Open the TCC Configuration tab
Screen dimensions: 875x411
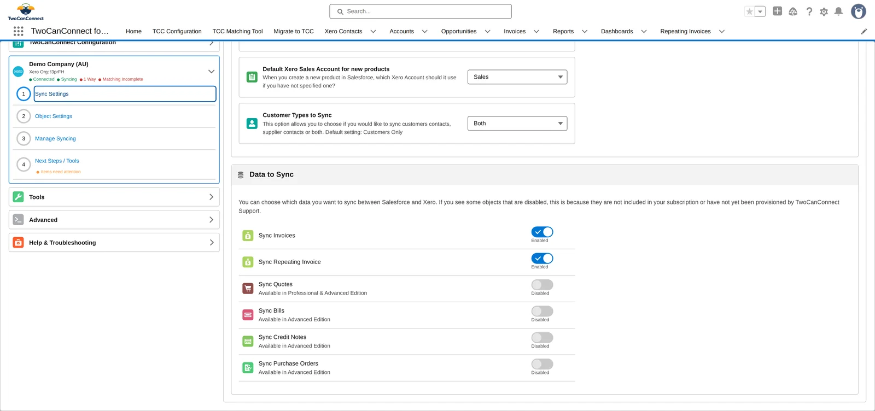tap(177, 31)
